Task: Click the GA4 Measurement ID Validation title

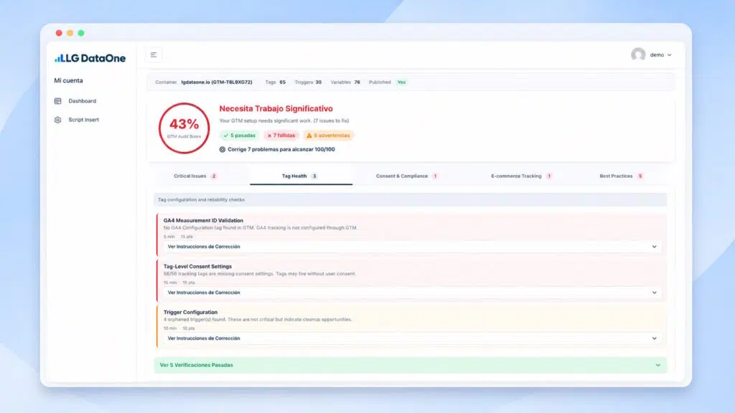Action: pos(203,220)
